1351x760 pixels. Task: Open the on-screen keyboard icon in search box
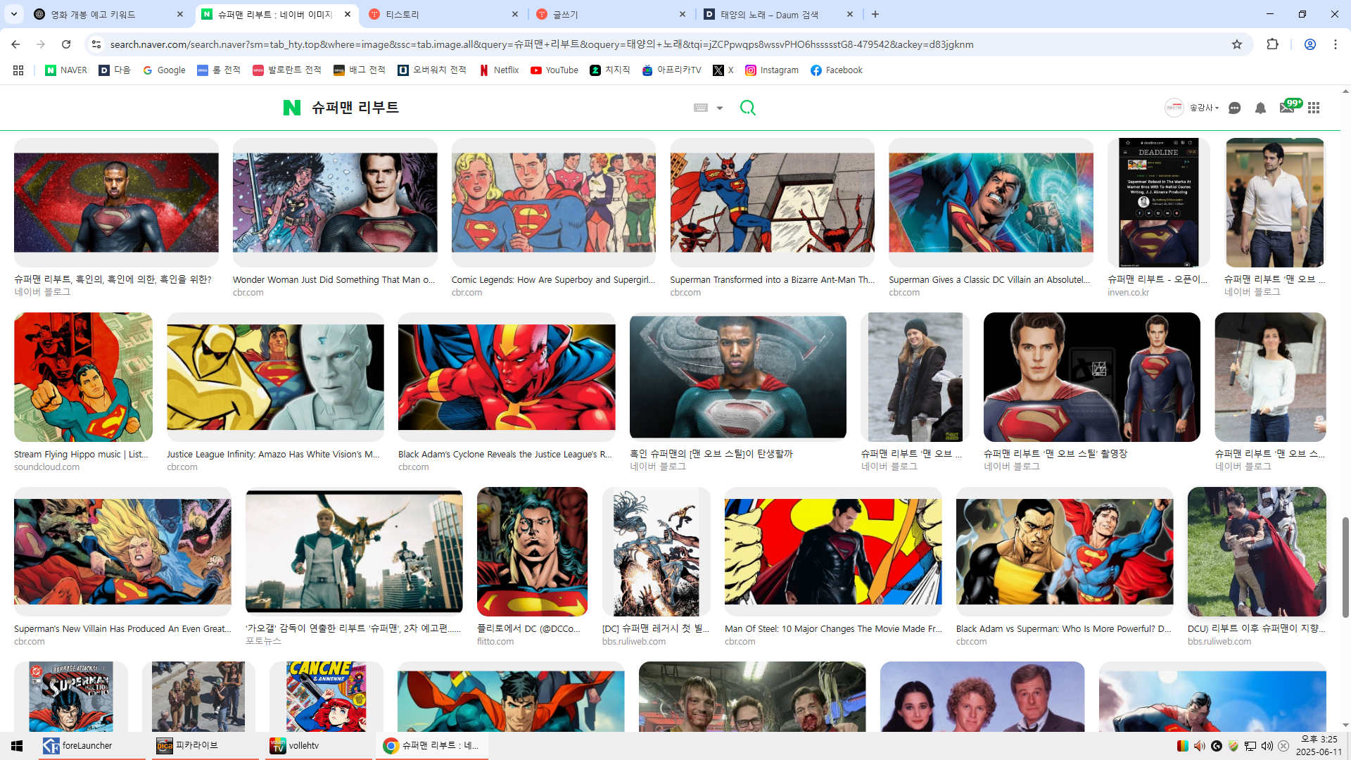pyautogui.click(x=701, y=108)
